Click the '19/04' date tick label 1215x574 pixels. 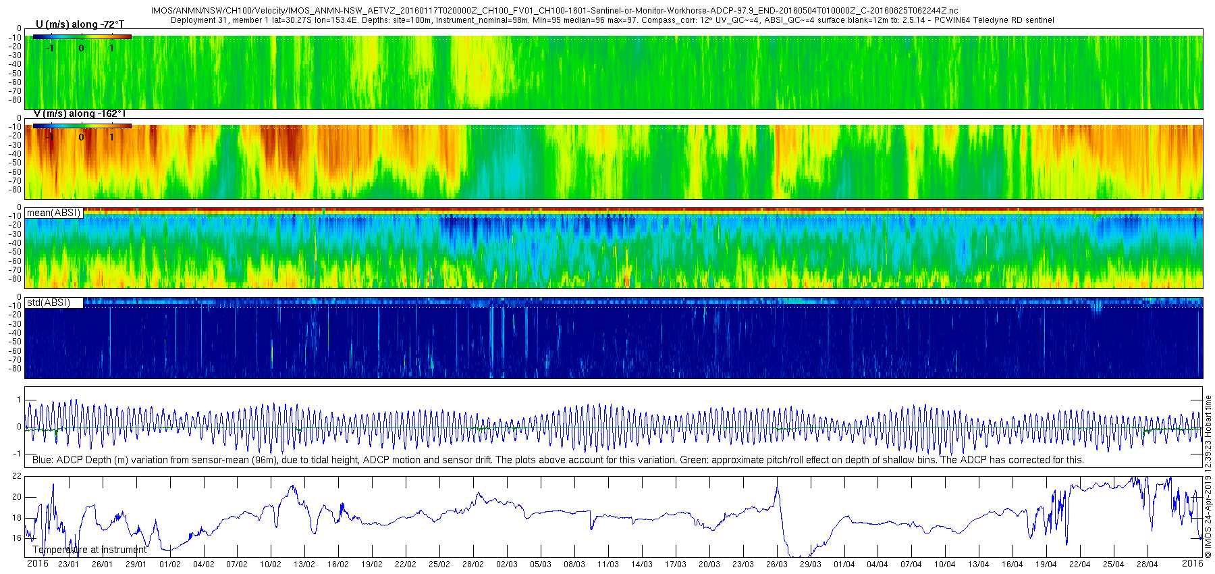click(1046, 565)
